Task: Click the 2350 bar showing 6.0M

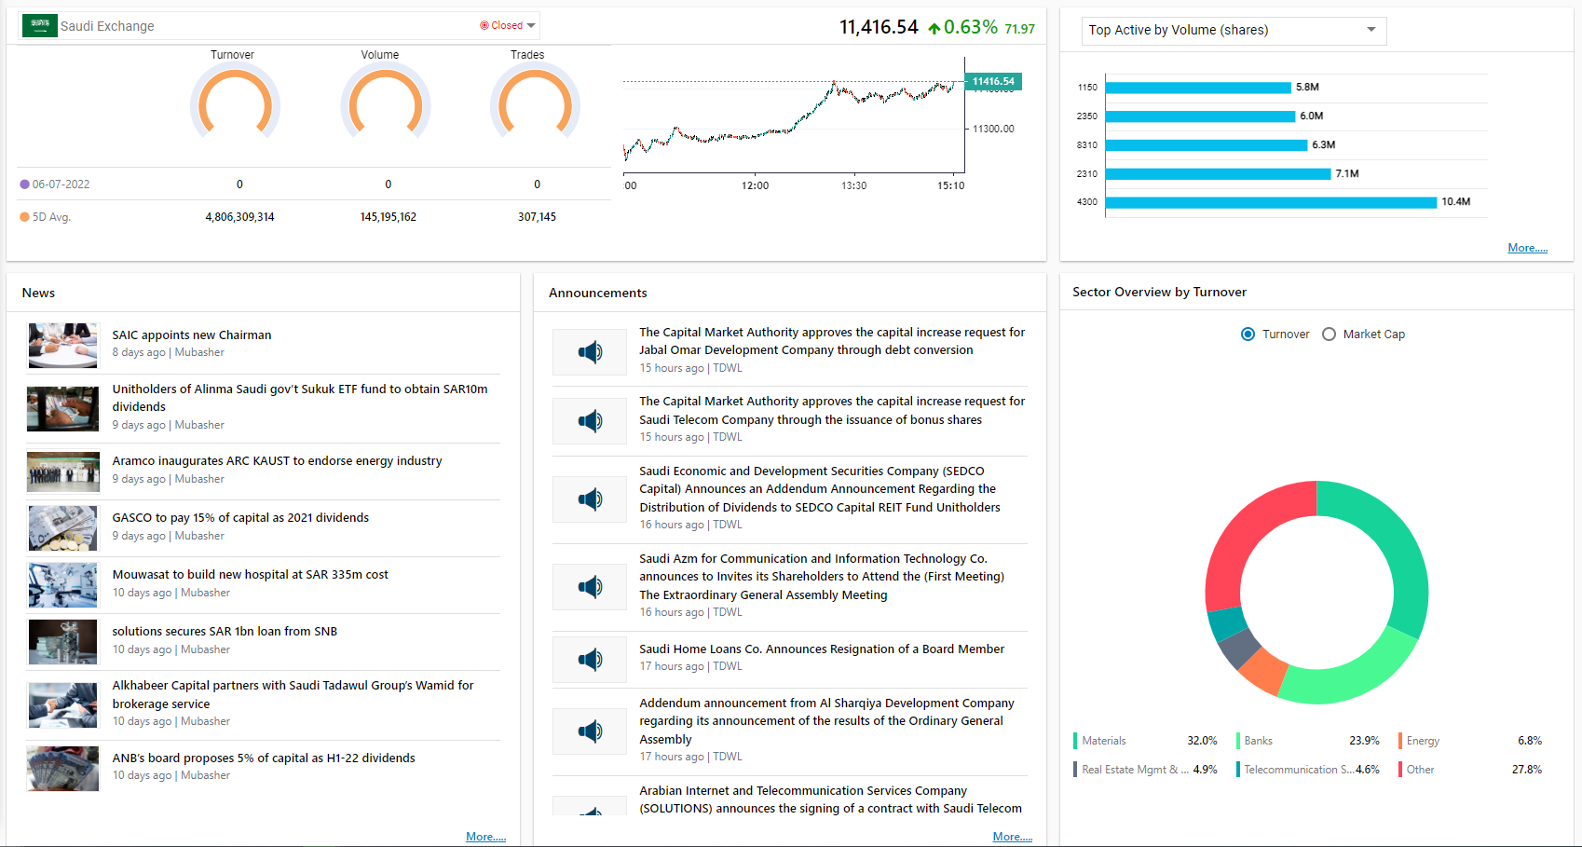Action: (1200, 116)
